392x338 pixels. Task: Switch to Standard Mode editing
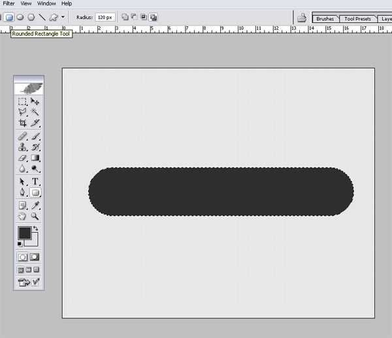[22, 257]
